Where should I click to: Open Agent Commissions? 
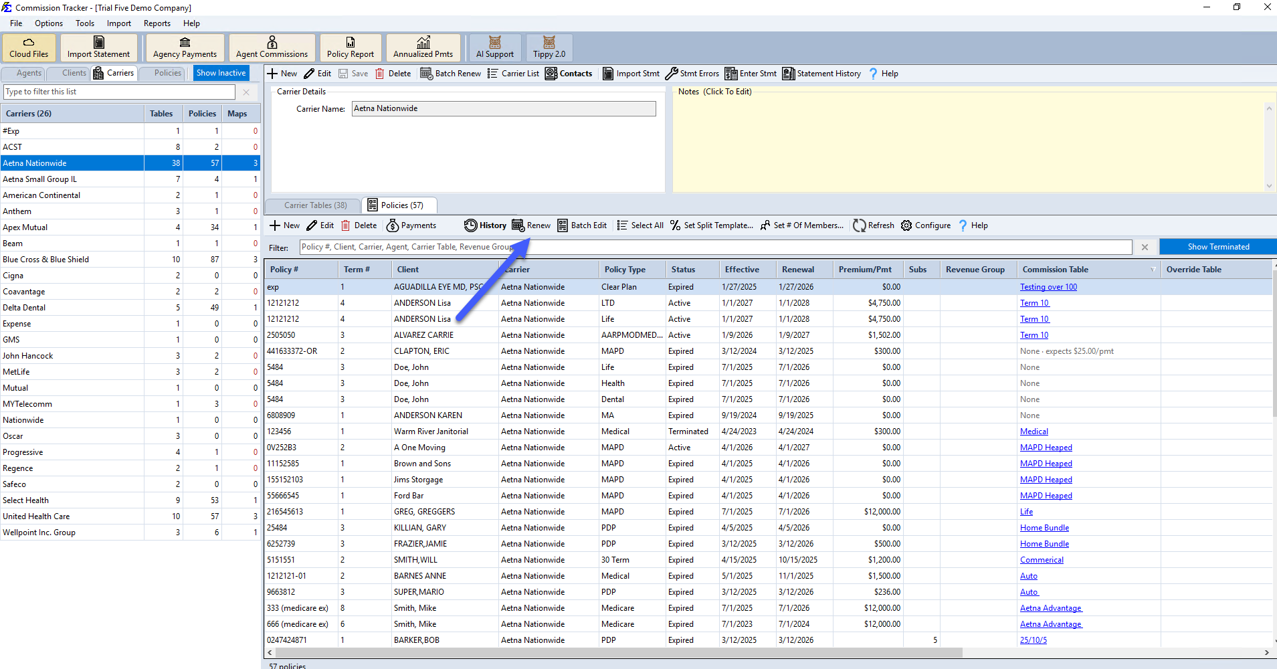[272, 48]
